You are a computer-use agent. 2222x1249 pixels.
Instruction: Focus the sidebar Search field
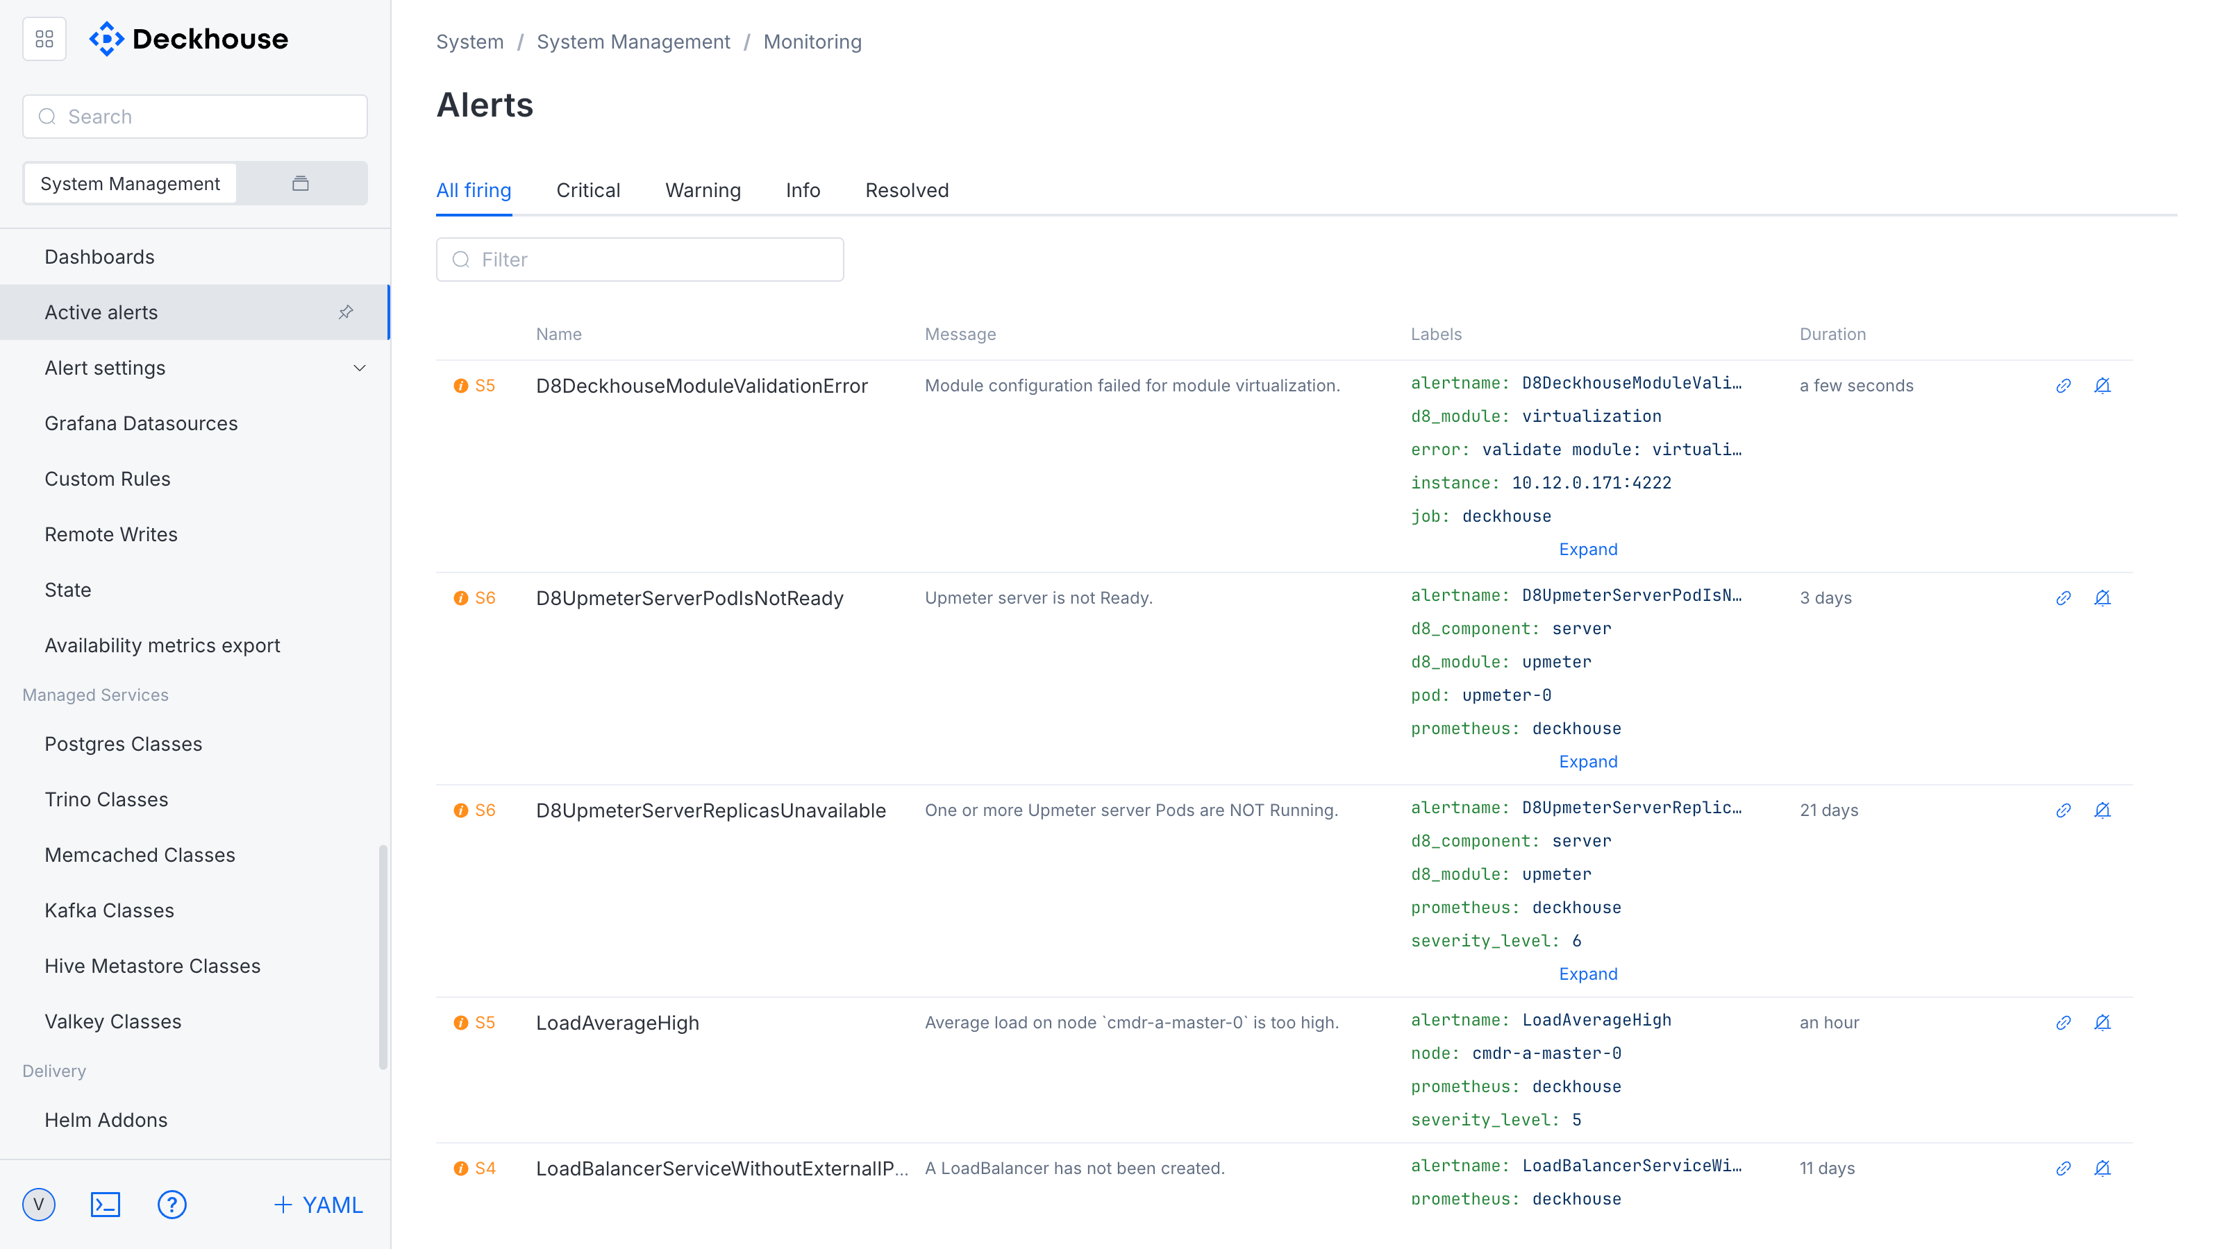pyautogui.click(x=195, y=117)
